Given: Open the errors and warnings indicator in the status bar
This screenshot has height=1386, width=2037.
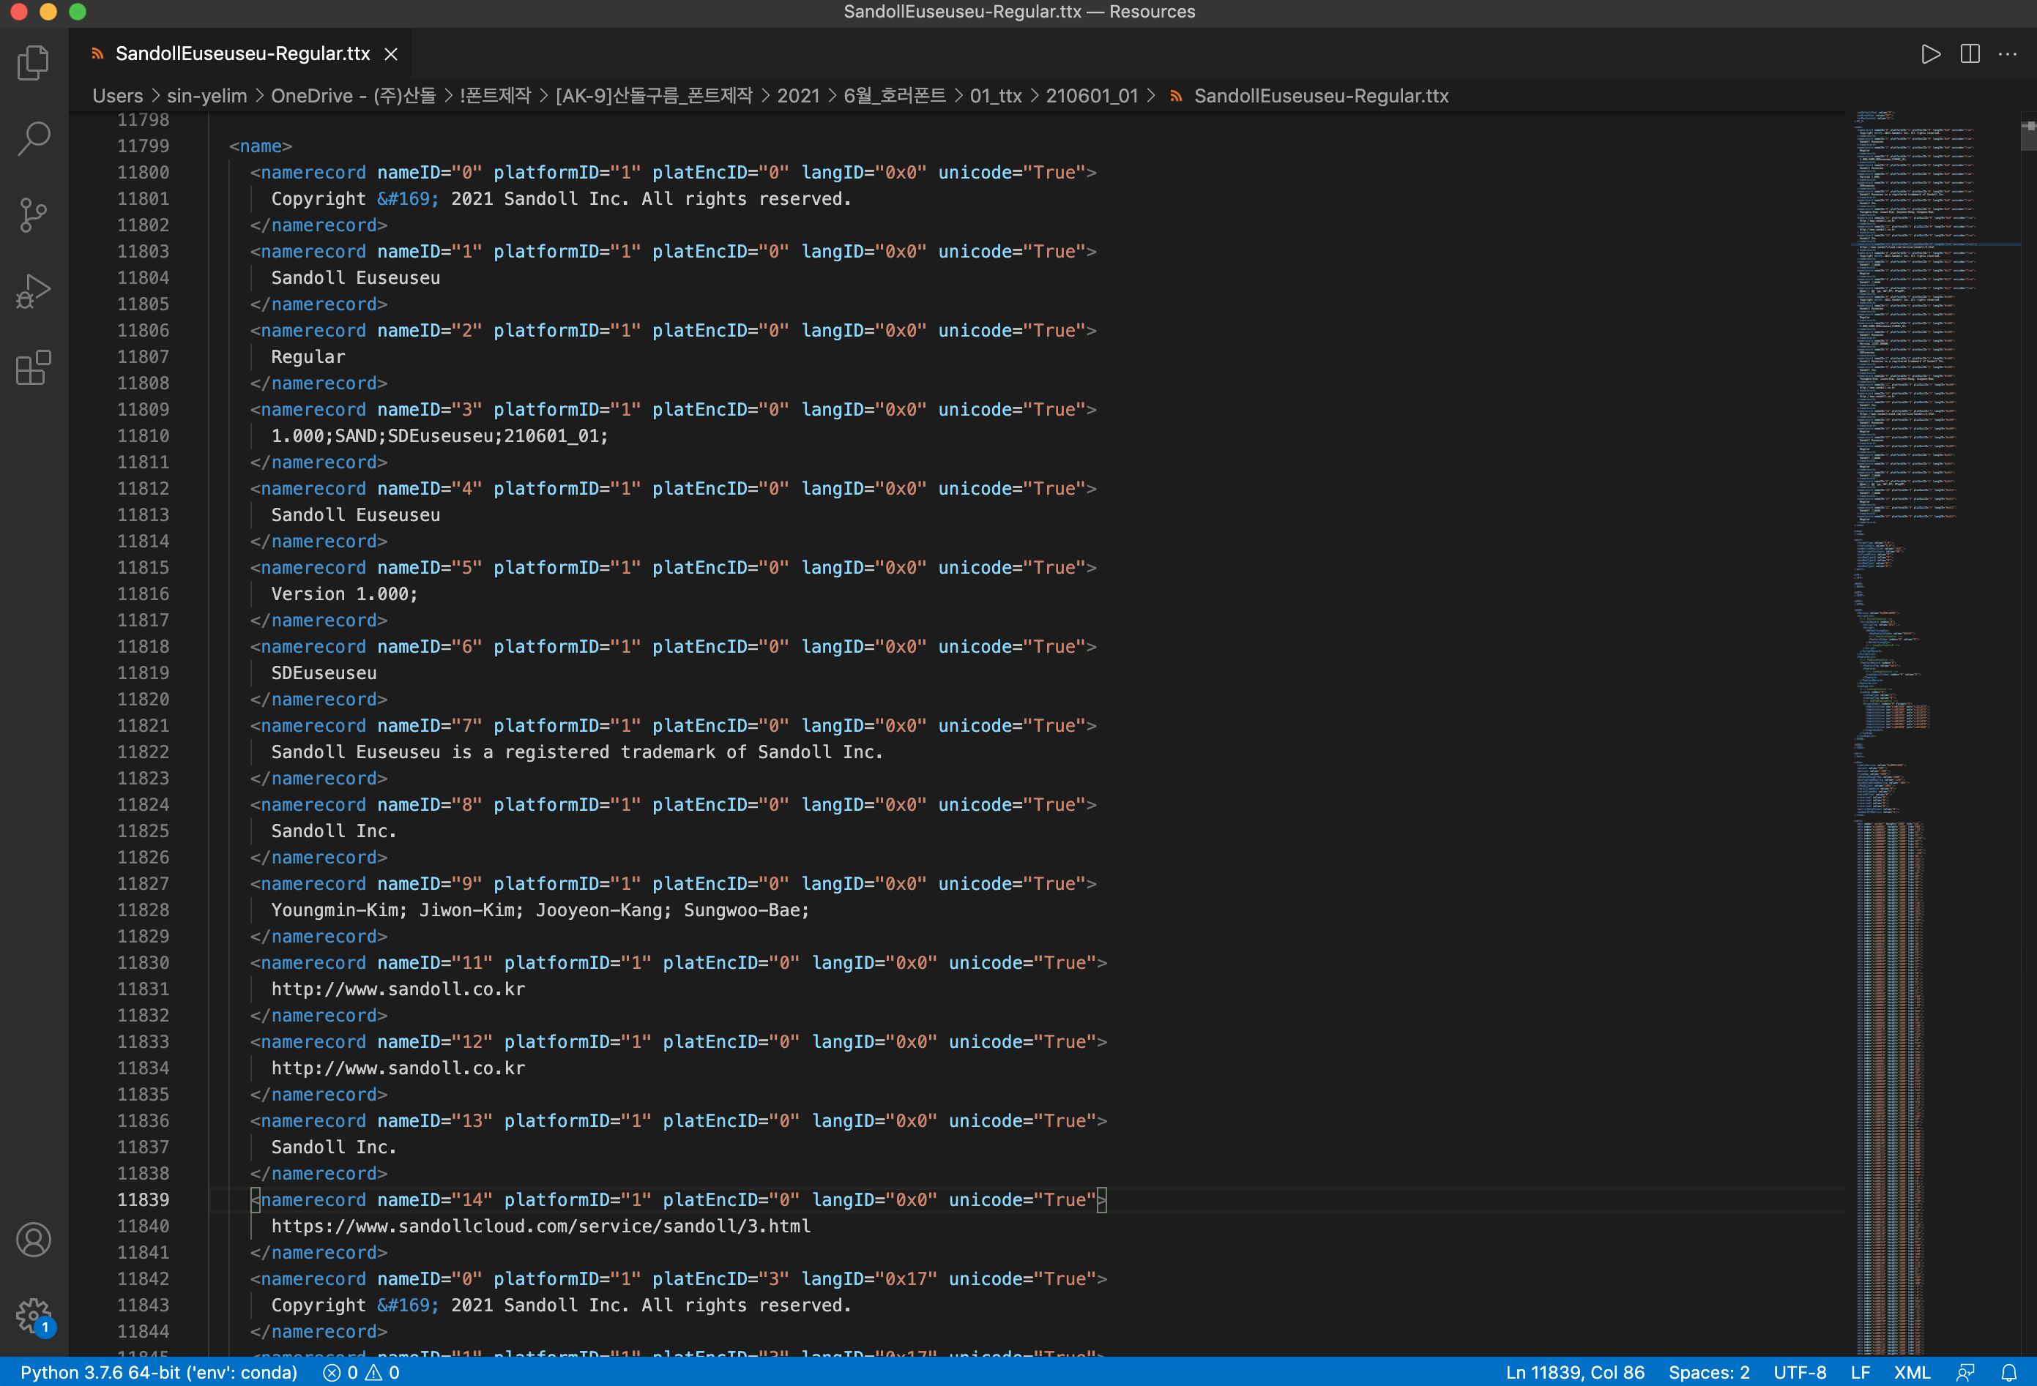Looking at the screenshot, I should [x=361, y=1372].
